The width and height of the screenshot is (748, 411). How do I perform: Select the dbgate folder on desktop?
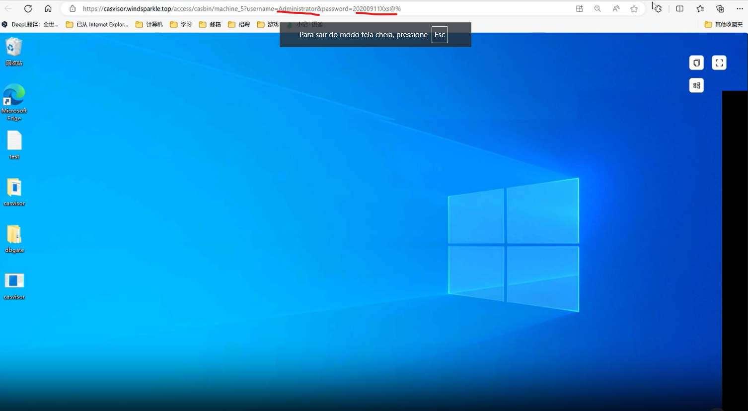(14, 239)
